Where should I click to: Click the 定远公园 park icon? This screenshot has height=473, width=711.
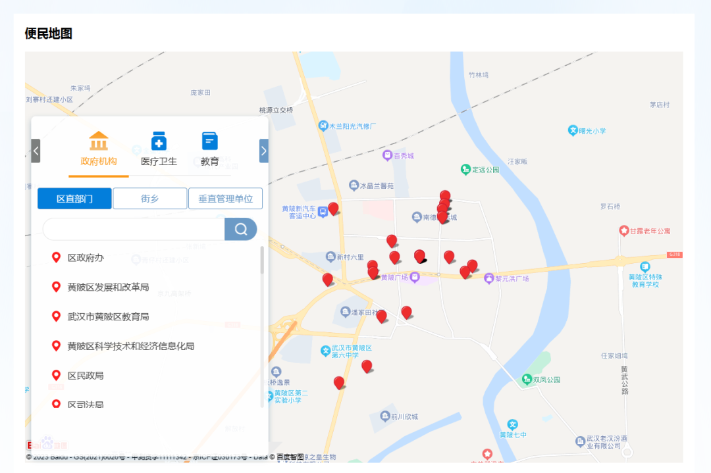[x=466, y=170]
